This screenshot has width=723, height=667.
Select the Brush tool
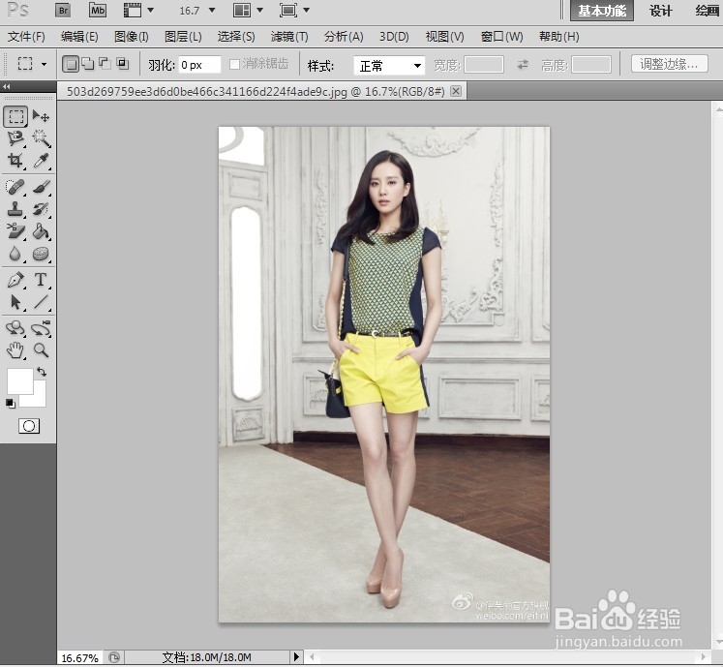coord(41,187)
